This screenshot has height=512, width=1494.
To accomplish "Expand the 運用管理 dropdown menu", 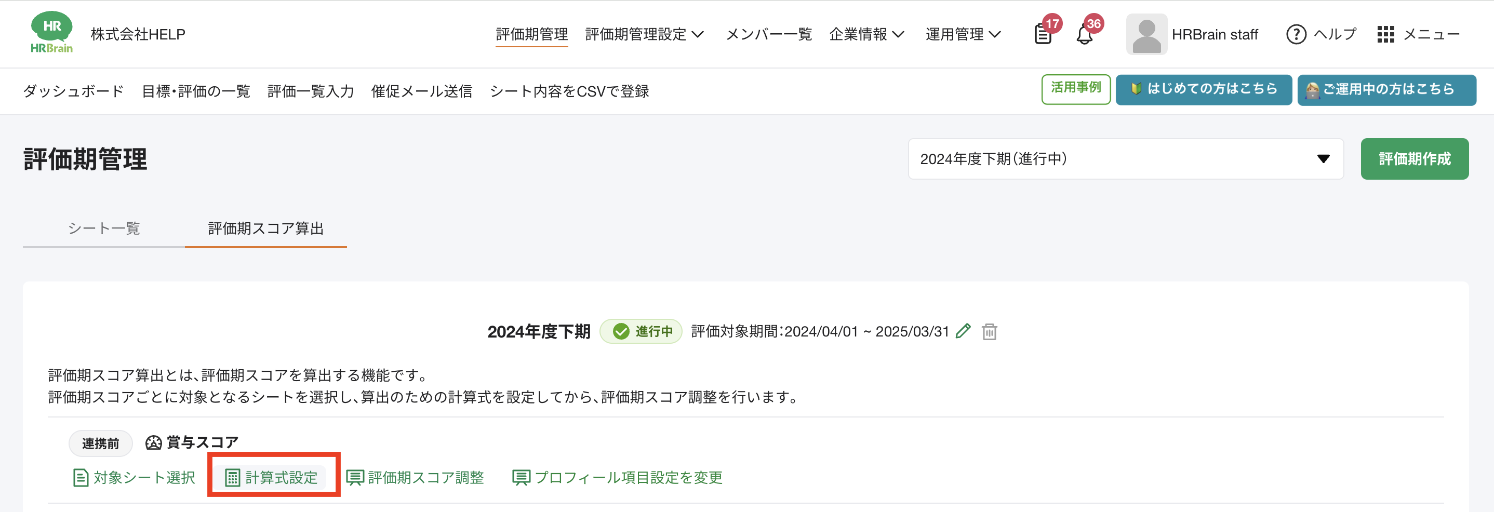I will tap(963, 34).
